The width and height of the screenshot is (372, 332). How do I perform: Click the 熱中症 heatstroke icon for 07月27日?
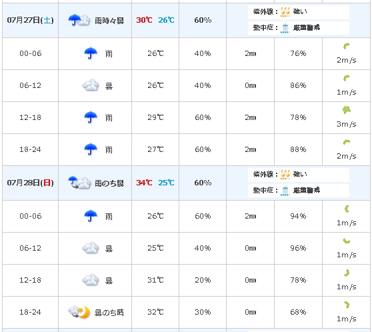(x=285, y=28)
